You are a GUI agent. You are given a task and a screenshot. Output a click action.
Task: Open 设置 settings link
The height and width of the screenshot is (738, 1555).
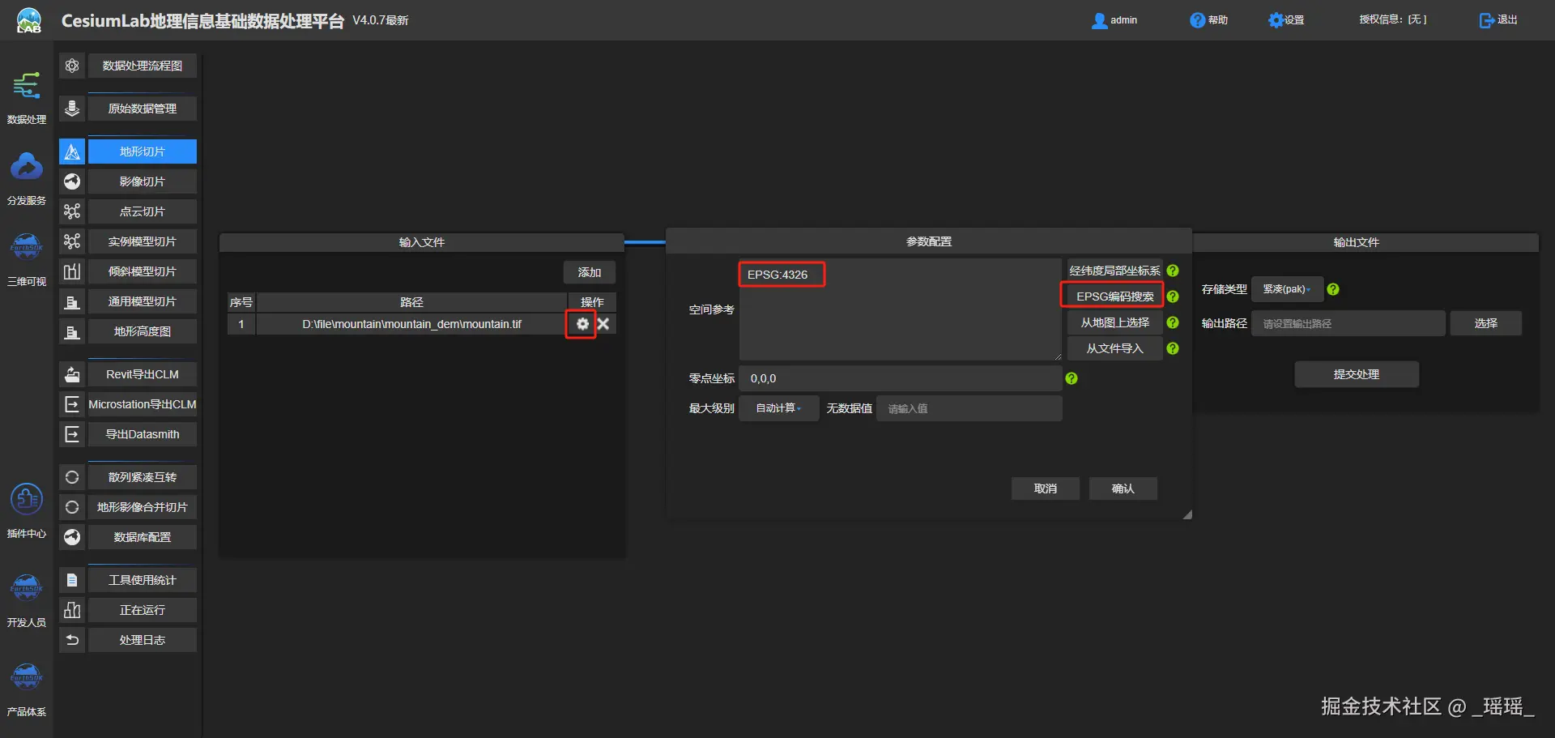pyautogui.click(x=1286, y=20)
